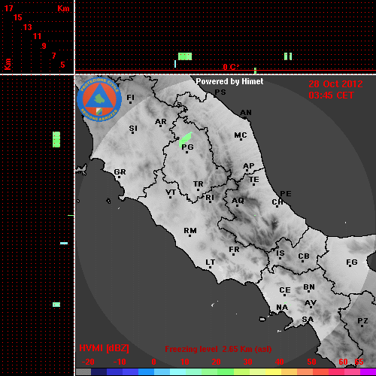Viewport: 376px width, 376px height.
Task: Click the green radar echo near PG
Action: (186, 139)
